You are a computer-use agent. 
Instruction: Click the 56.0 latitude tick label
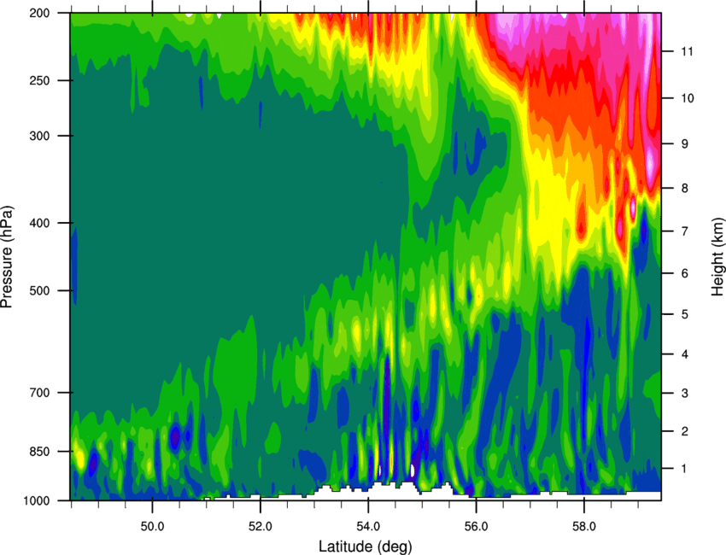[x=477, y=527]
